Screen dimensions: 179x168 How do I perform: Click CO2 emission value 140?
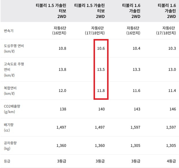tap(102, 109)
